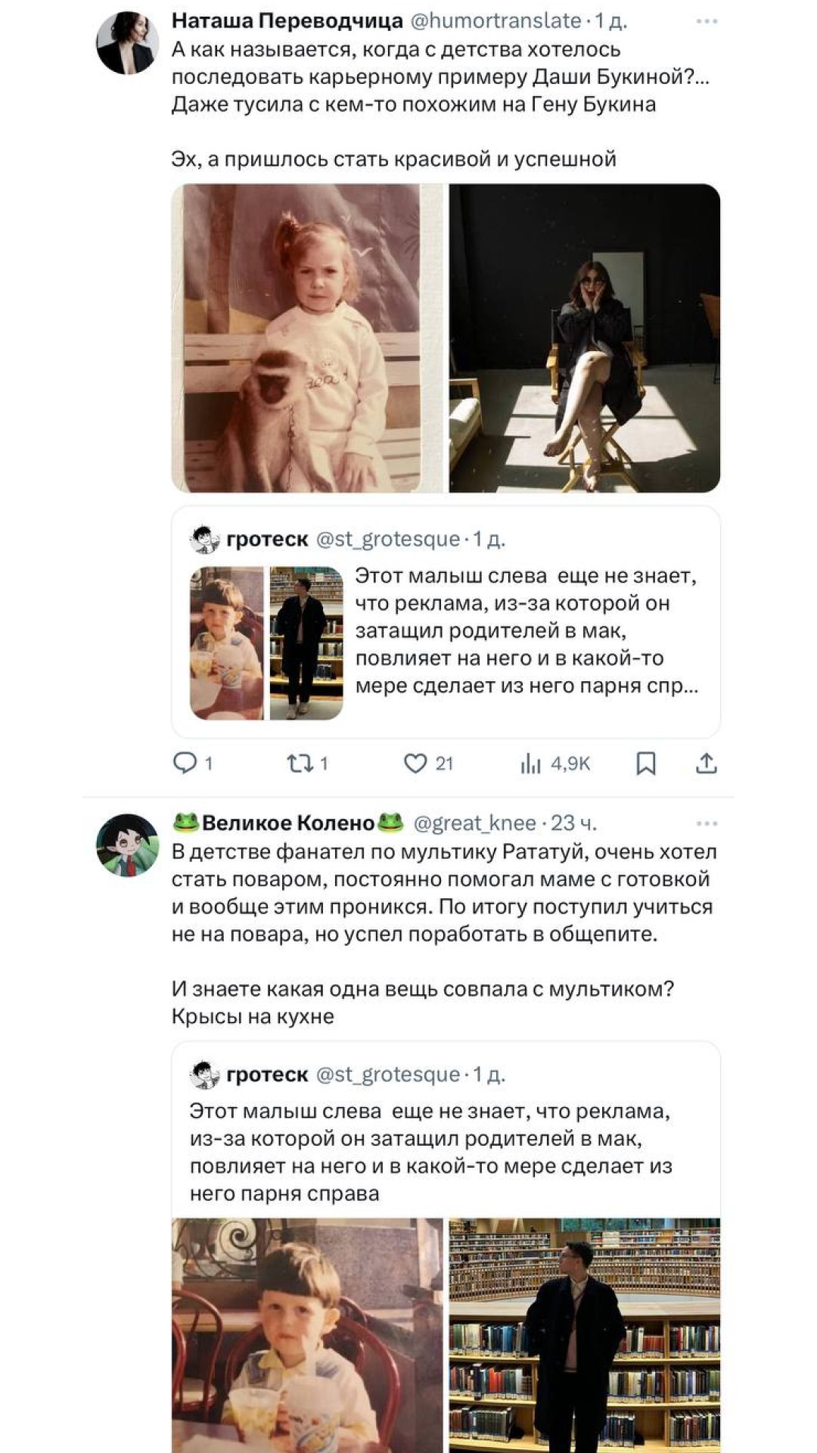Open @humortranslate profile handle

(495, 21)
